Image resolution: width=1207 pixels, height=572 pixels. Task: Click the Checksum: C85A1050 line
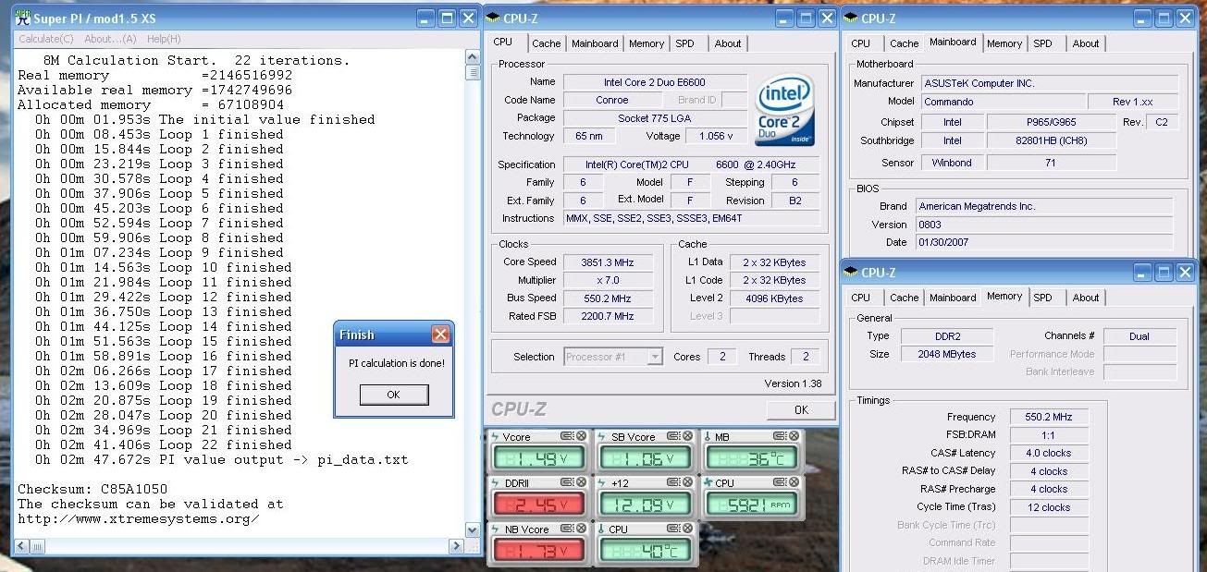pyautogui.click(x=92, y=489)
